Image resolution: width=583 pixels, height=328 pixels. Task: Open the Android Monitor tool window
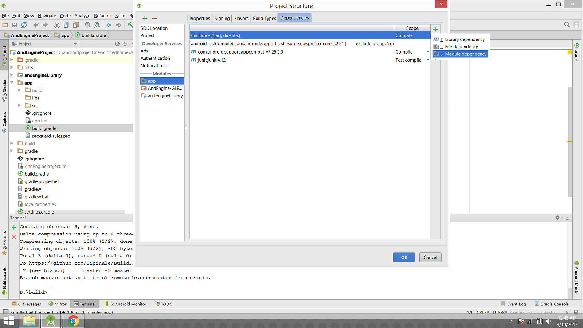pyautogui.click(x=125, y=304)
